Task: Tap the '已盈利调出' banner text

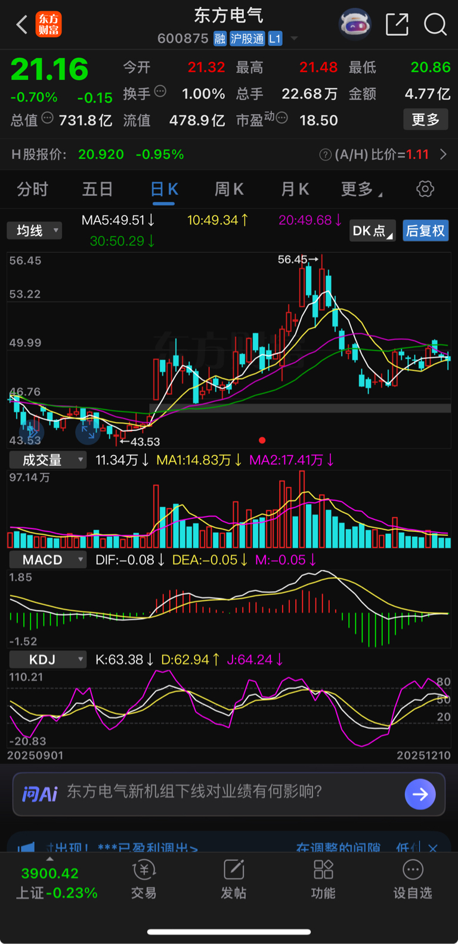Action: [157, 848]
